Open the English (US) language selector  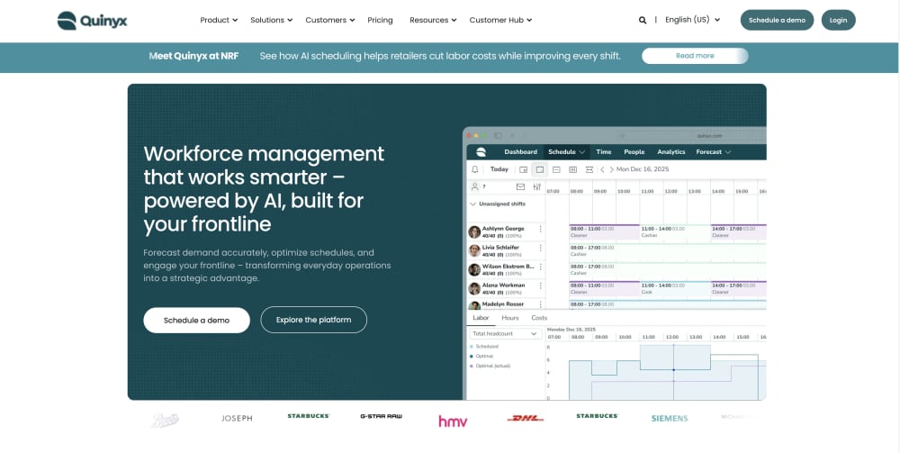692,20
